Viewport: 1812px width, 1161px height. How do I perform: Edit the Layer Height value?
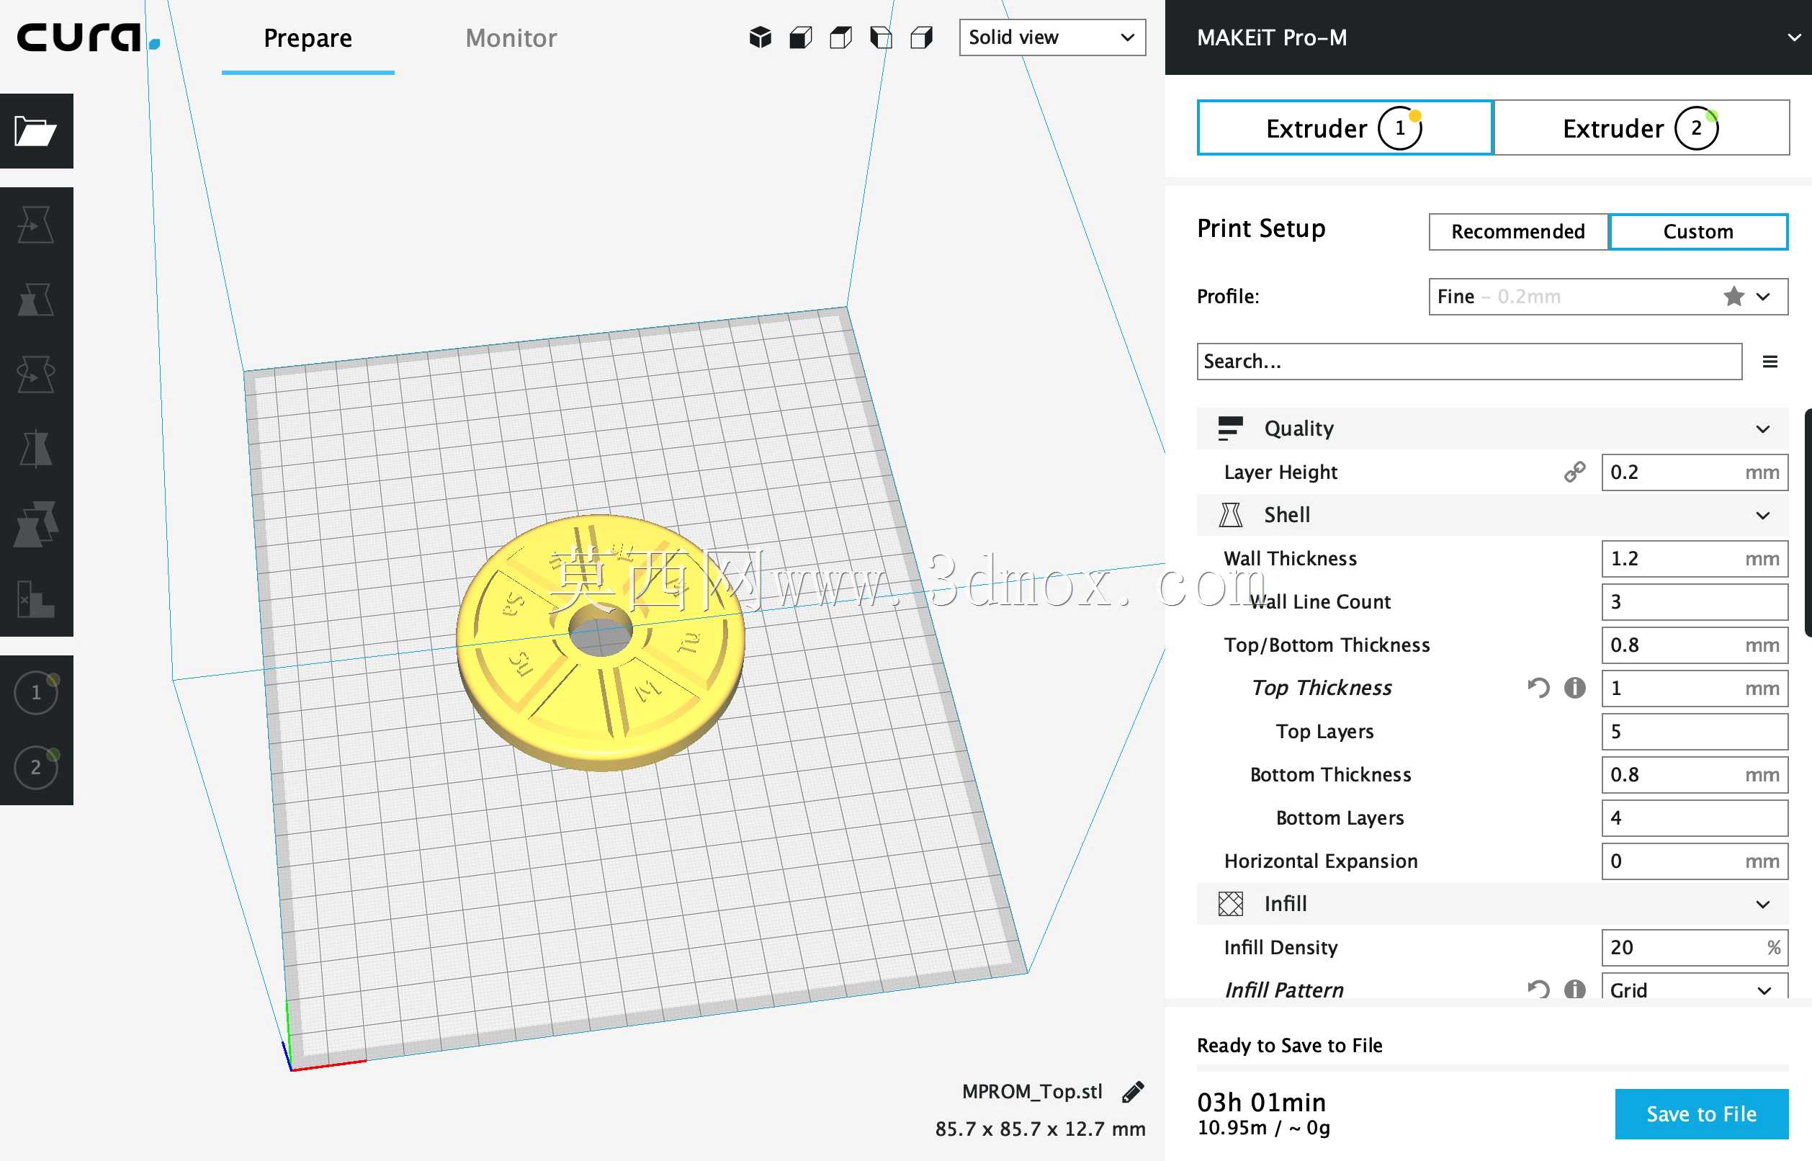click(1695, 472)
